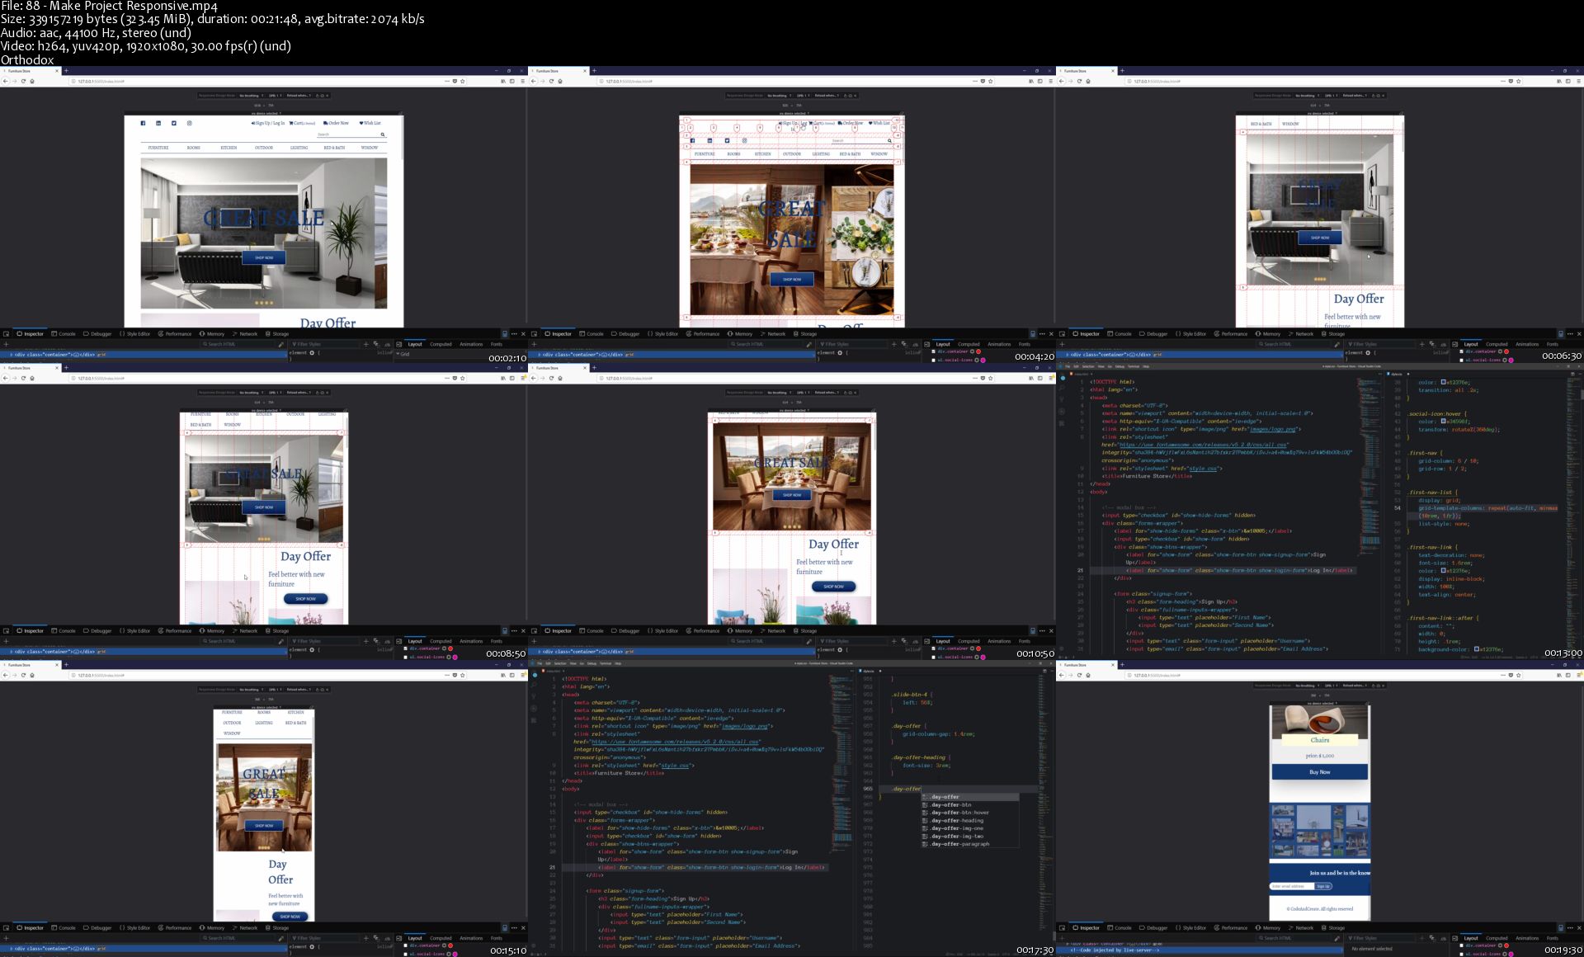Image resolution: width=1584 pixels, height=957 pixels.
Task: Click Facebook icon in the 00:02:10 frame
Action: pyautogui.click(x=143, y=123)
